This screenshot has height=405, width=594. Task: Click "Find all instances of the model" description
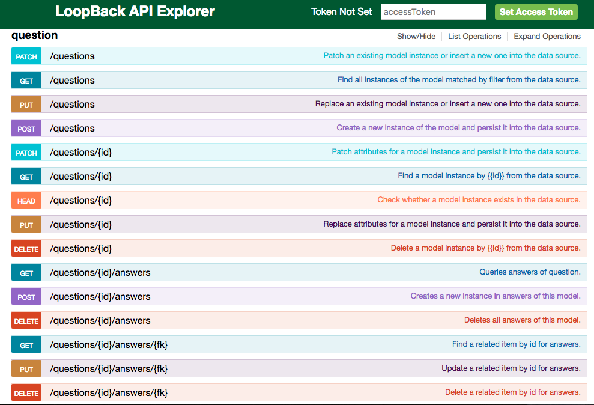pos(459,79)
